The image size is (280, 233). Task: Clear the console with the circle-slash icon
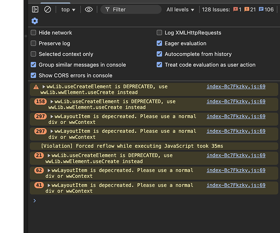(x=48, y=9)
